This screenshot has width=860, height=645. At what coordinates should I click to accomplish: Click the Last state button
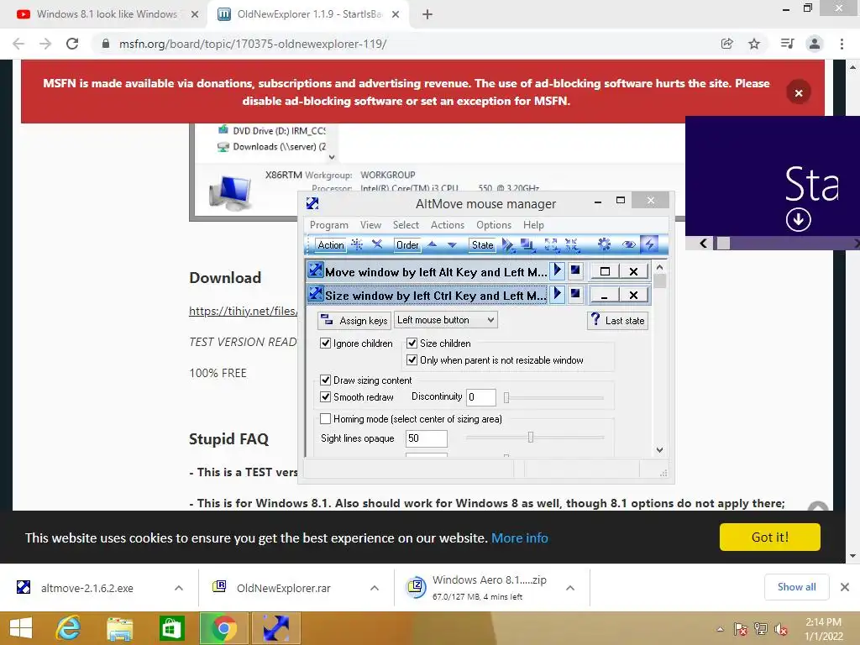(x=617, y=320)
